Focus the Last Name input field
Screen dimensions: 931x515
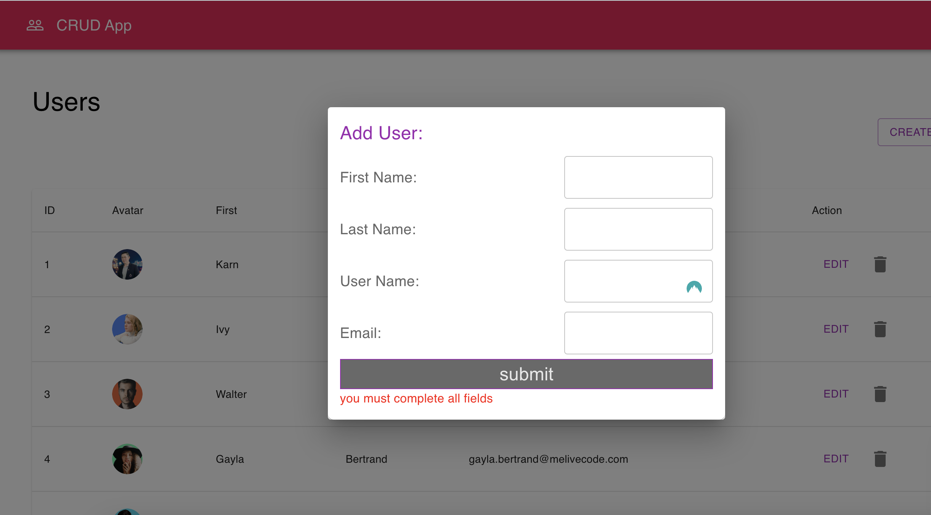pyautogui.click(x=638, y=229)
